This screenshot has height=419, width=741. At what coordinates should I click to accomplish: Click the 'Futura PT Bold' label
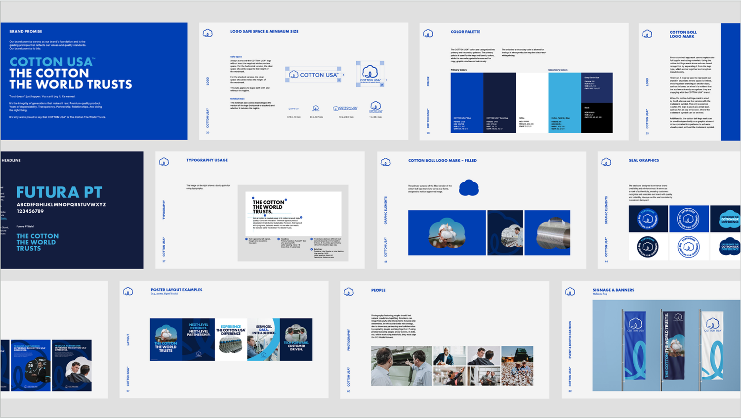[25, 227]
